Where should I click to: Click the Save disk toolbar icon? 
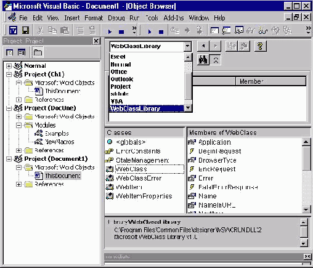25,31
